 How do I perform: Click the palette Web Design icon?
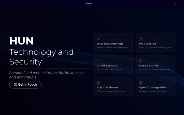141,39
